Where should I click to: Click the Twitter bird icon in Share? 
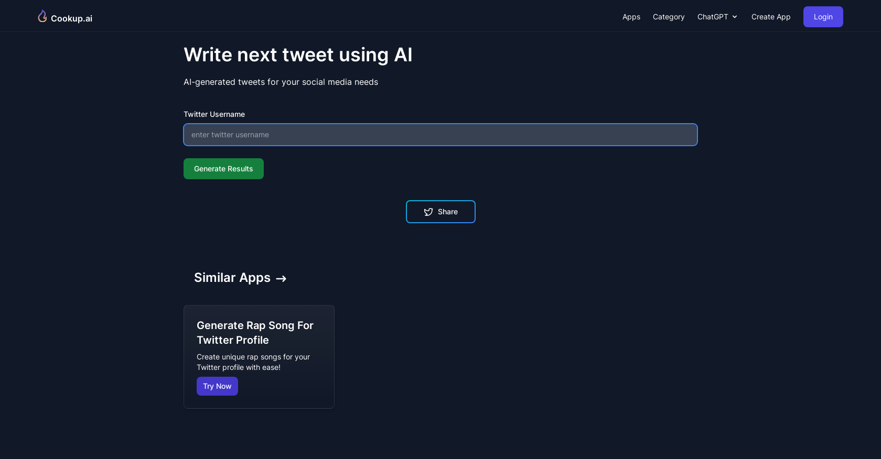pos(428,212)
